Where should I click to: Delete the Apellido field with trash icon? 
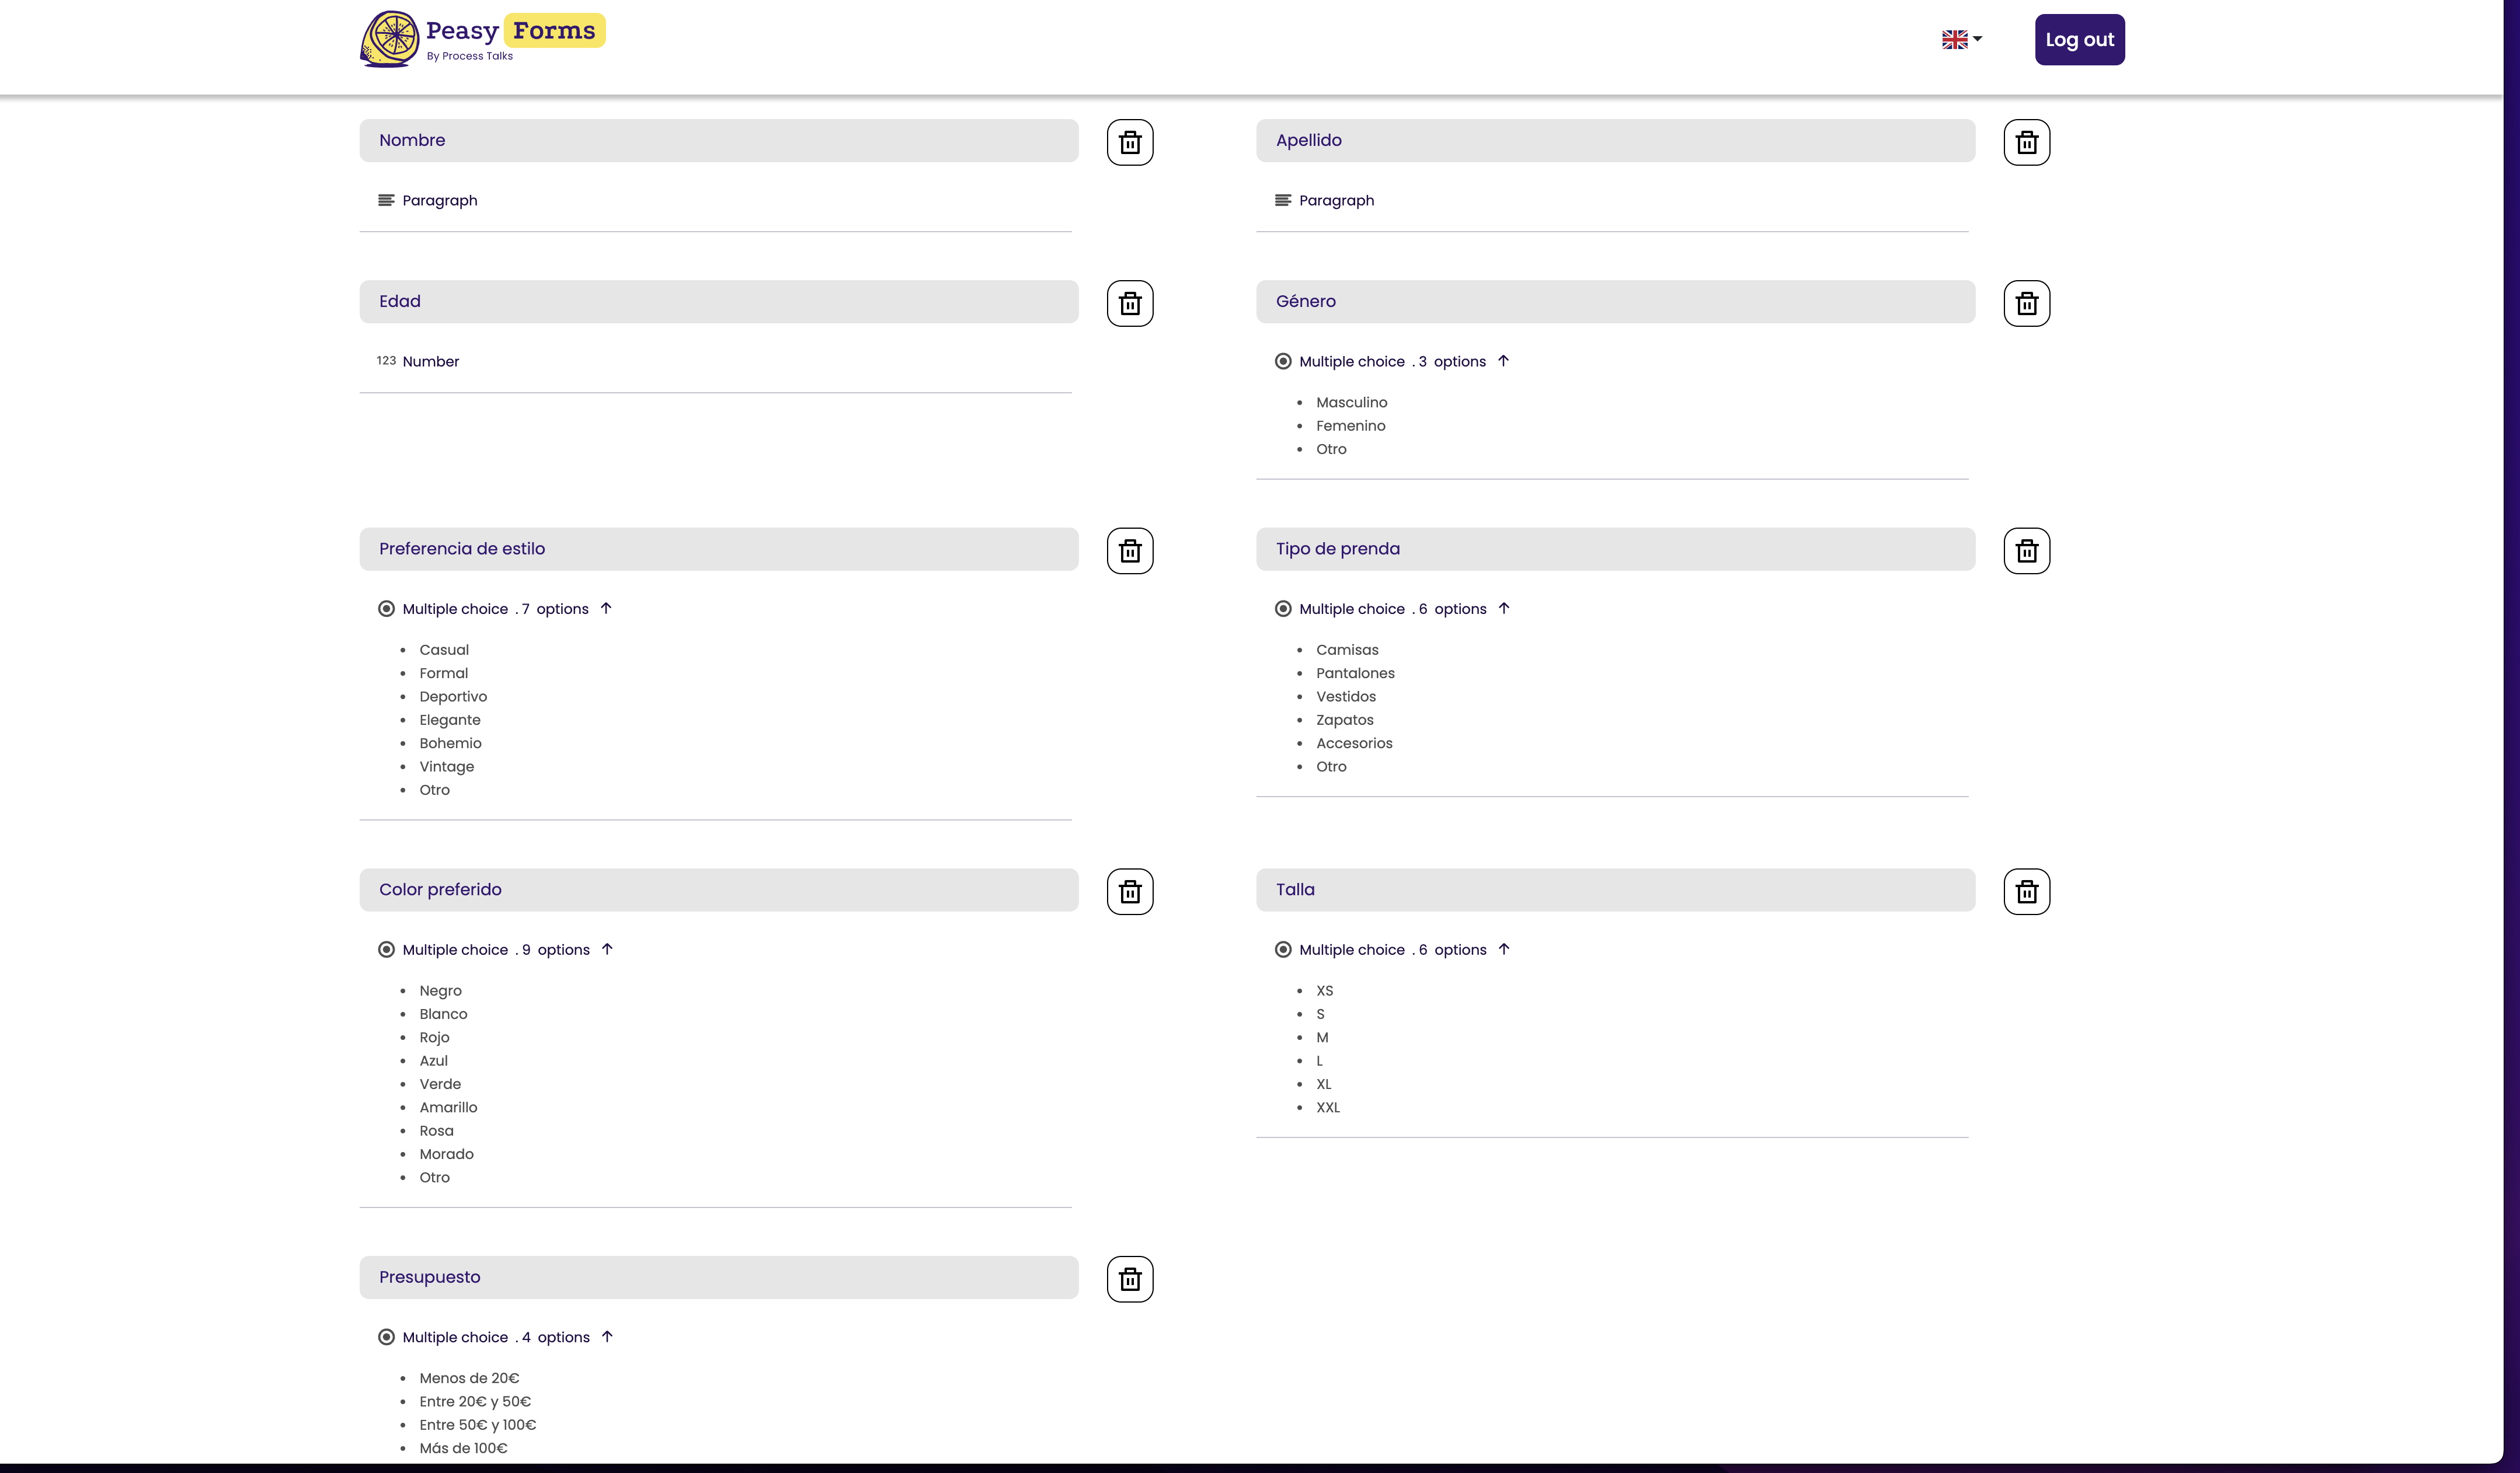[x=2027, y=142]
